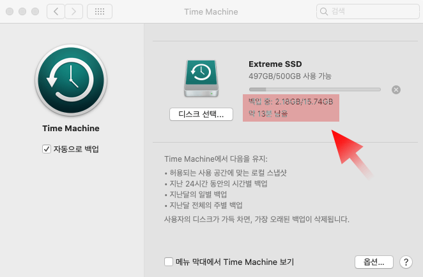Viewport: 423px width, 277px height.
Task: Go forward with the right arrow toolbar button
Action: 73,11
